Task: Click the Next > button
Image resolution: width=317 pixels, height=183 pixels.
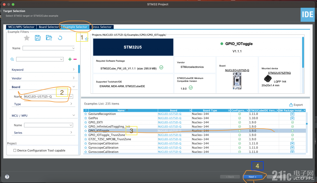Action: point(252,177)
